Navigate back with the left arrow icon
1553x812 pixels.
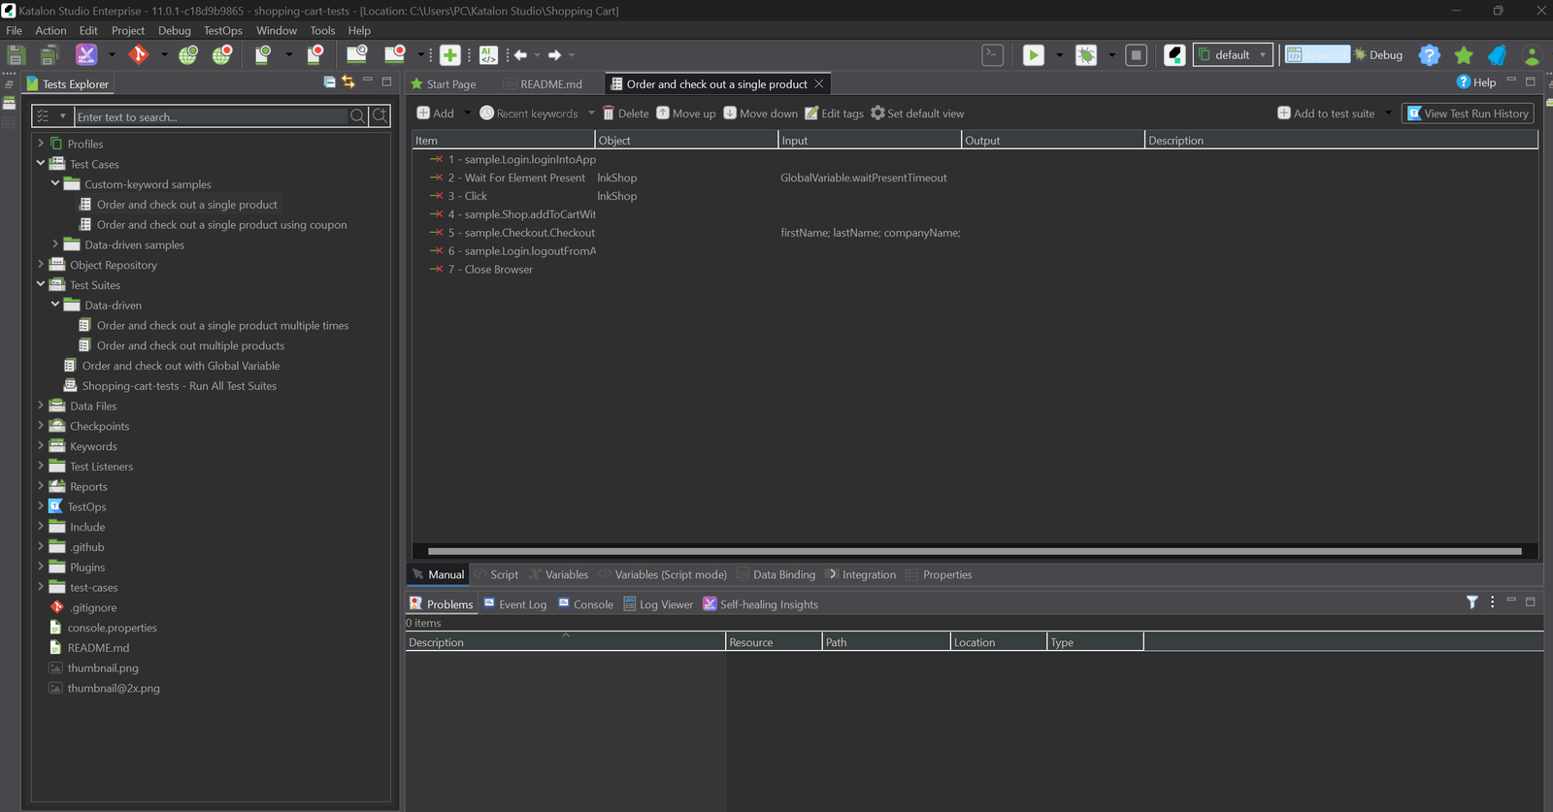click(520, 55)
